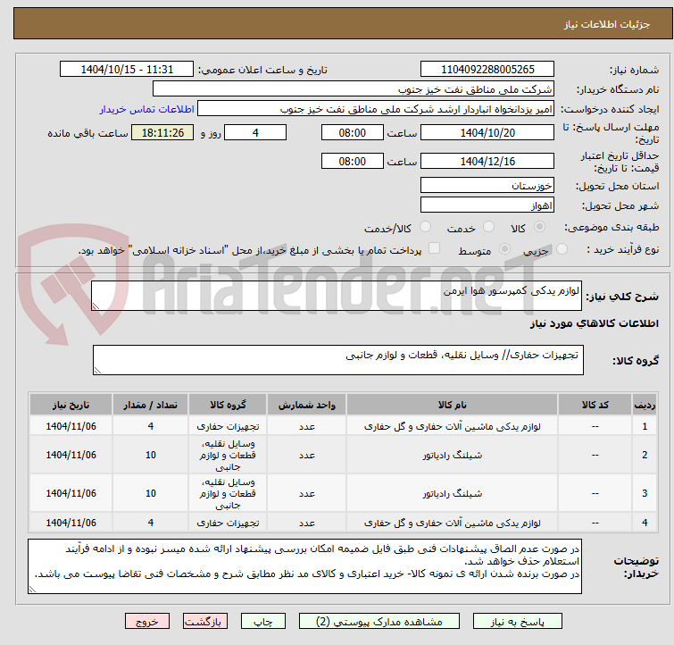Click the چاپ print button
Image resolution: width=674 pixels, height=645 pixels.
point(263,622)
